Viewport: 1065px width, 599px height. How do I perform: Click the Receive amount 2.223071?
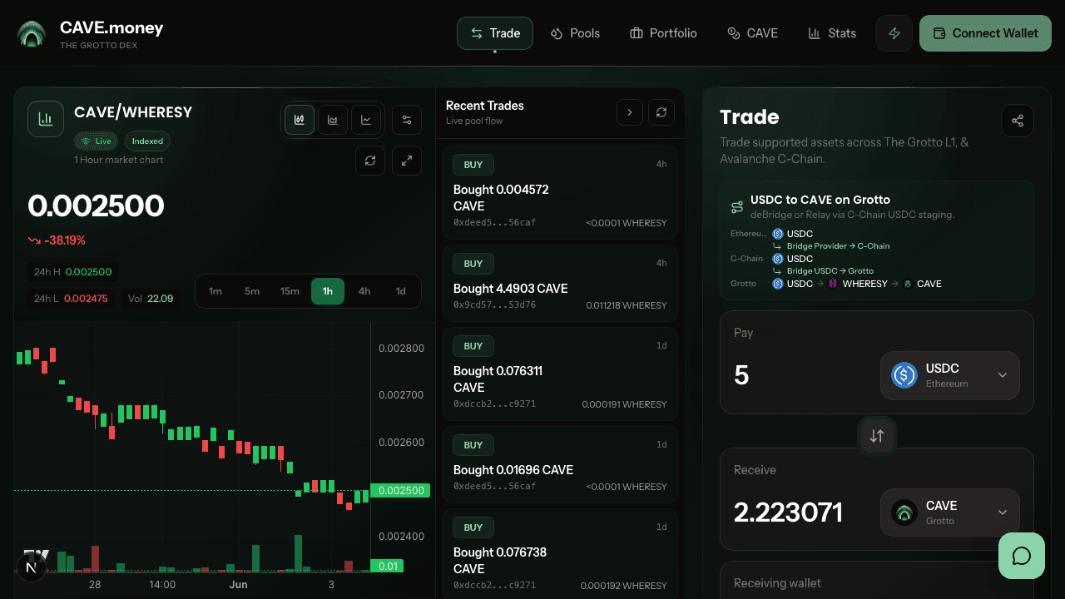click(788, 512)
